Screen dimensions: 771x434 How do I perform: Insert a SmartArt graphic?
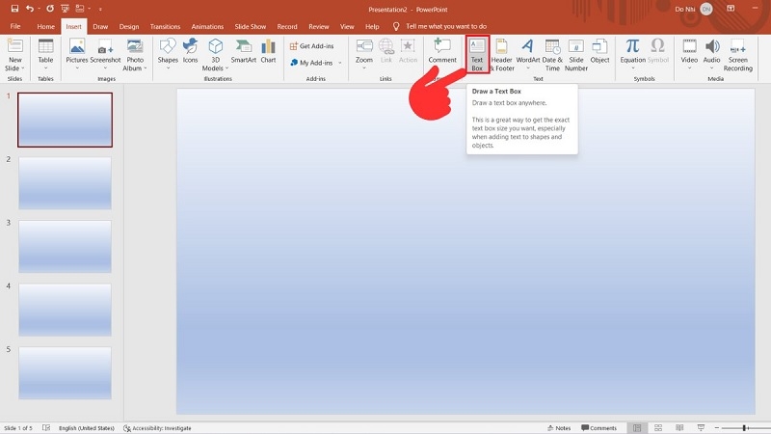click(244, 51)
